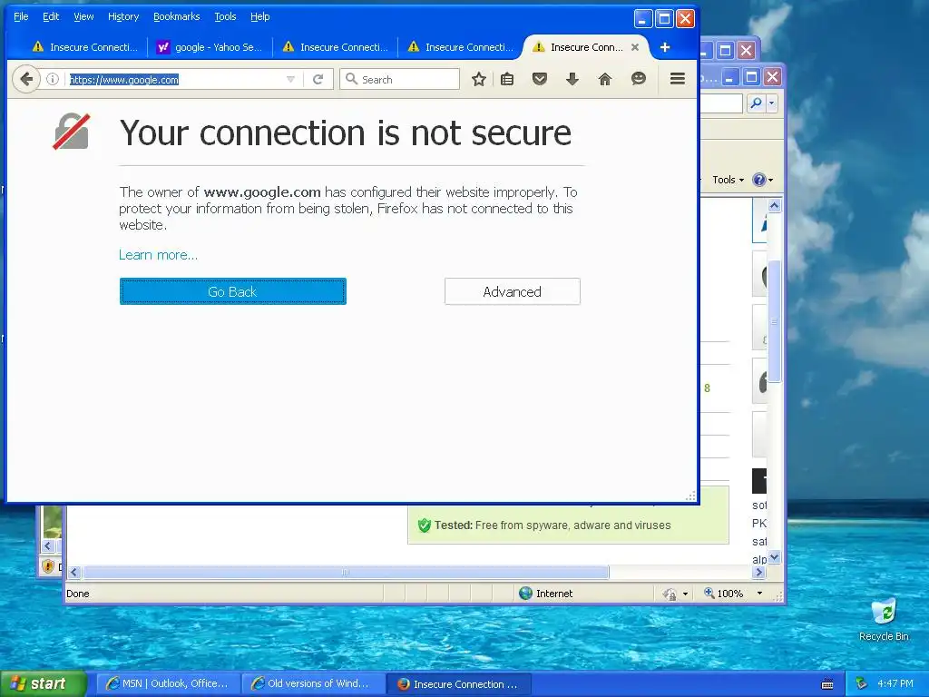Switch to Old versions of Windows taskbar item

(312, 684)
